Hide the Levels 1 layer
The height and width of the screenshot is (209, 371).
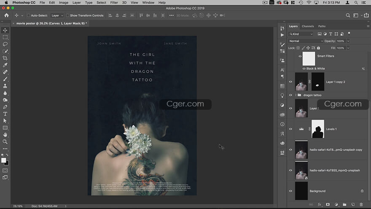[x=290, y=129]
